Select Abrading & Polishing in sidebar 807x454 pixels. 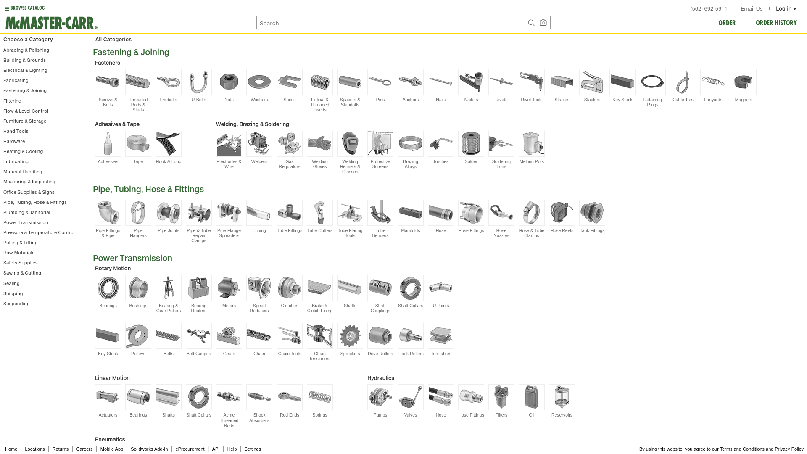[x=26, y=50]
